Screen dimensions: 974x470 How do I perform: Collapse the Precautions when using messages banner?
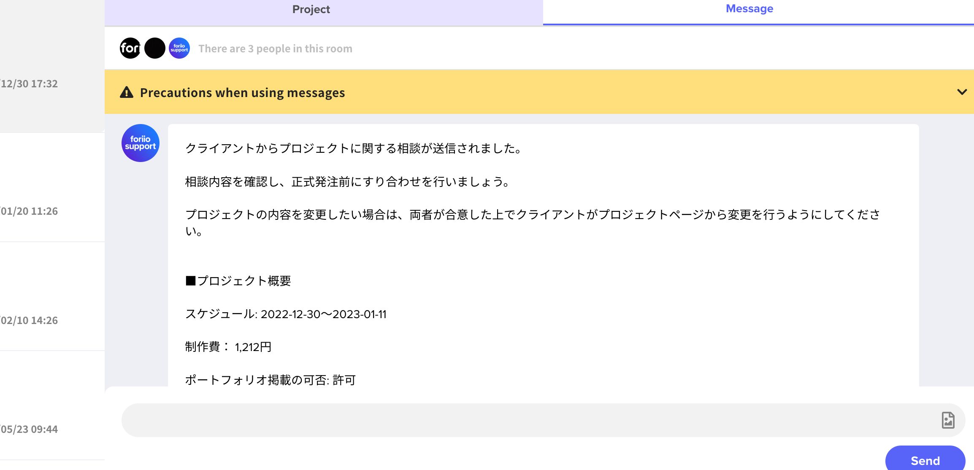[962, 92]
